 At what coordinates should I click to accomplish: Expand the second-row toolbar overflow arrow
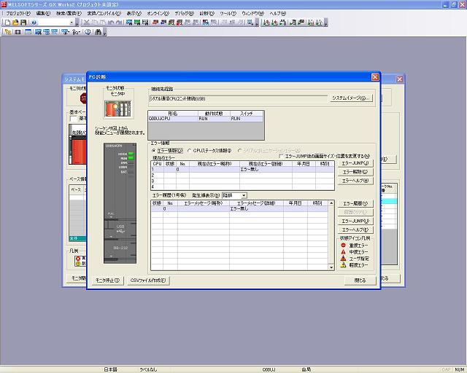105,33
